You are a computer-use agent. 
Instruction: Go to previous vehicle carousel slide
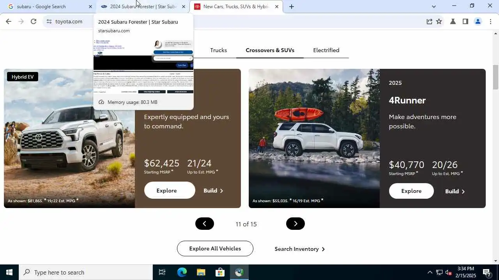tap(204, 224)
